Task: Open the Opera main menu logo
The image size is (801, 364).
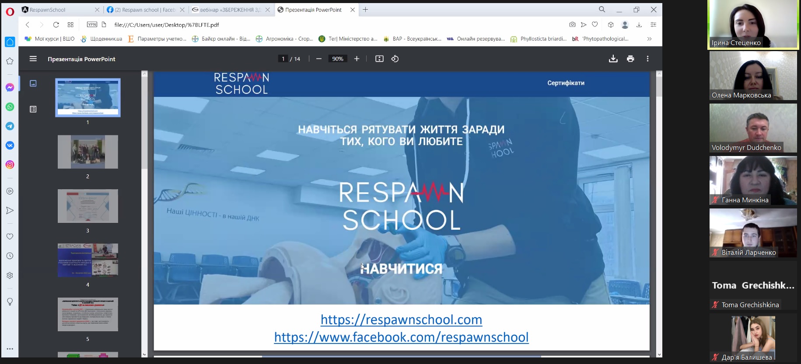Action: coord(10,12)
